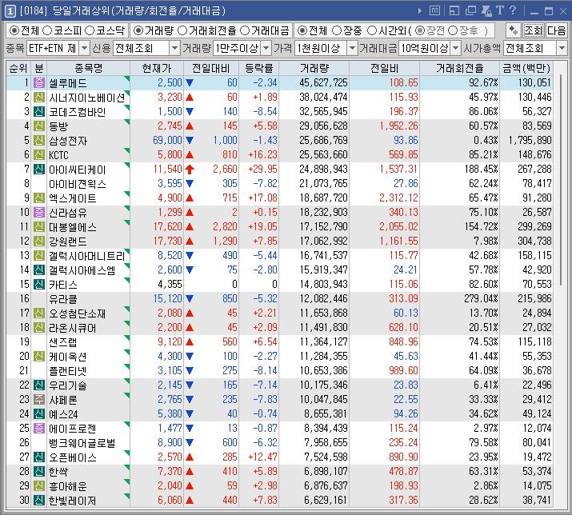Click the arrows icon left of 조회
The height and width of the screenshot is (515, 572).
[514, 30]
